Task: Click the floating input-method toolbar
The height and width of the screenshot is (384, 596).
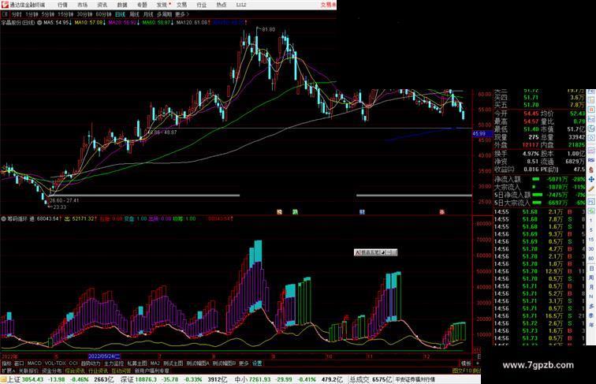Action: coord(375,252)
